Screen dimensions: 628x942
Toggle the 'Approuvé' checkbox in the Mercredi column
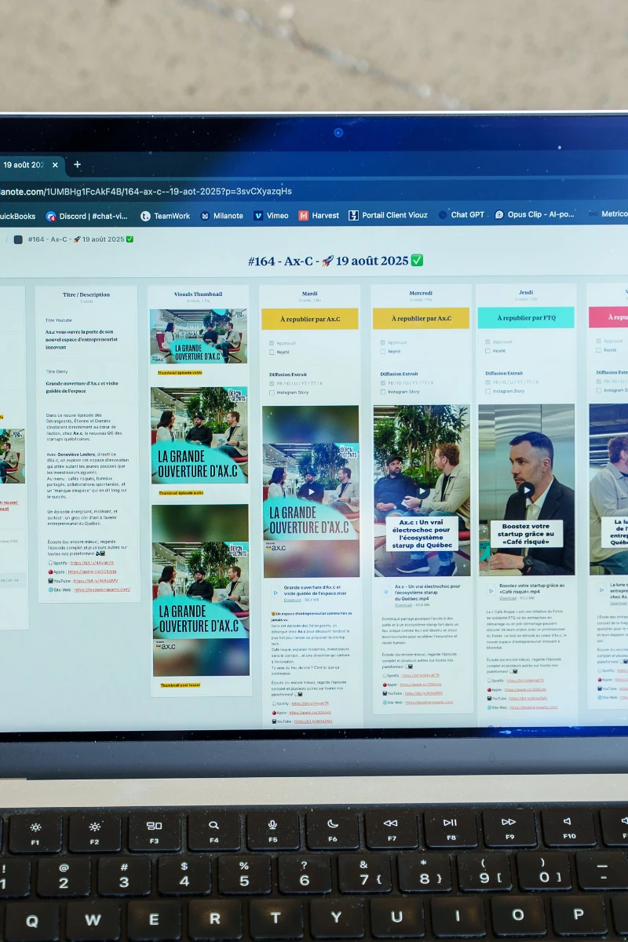click(383, 342)
